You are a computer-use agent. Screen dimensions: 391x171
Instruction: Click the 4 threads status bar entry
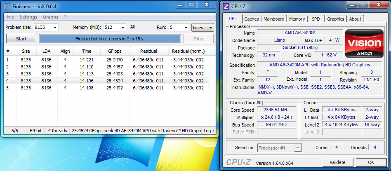[58, 131]
